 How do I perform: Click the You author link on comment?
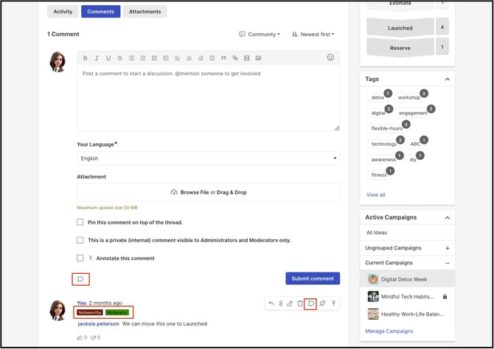[x=81, y=303]
